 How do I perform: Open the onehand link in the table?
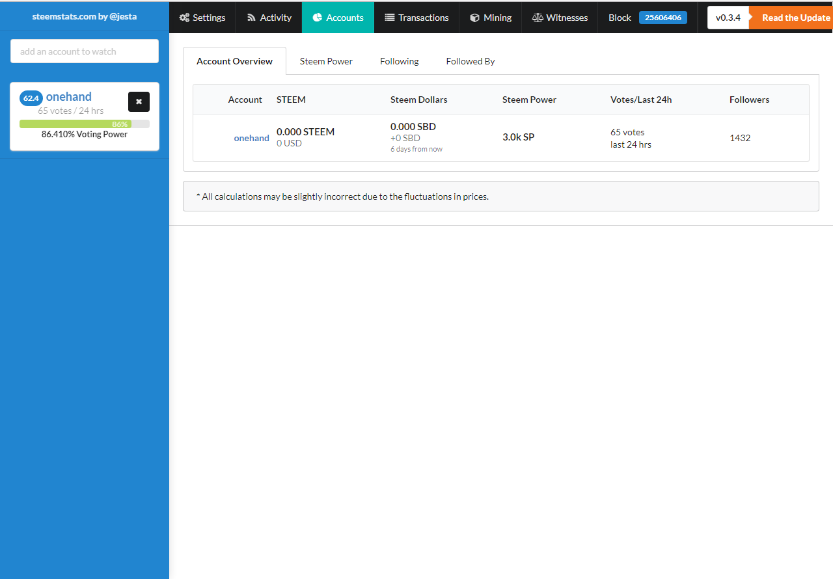(x=251, y=138)
